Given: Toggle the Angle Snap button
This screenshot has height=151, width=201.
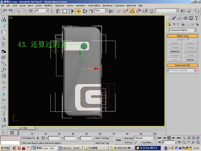Looking at the screenshot, I should coord(132,11).
